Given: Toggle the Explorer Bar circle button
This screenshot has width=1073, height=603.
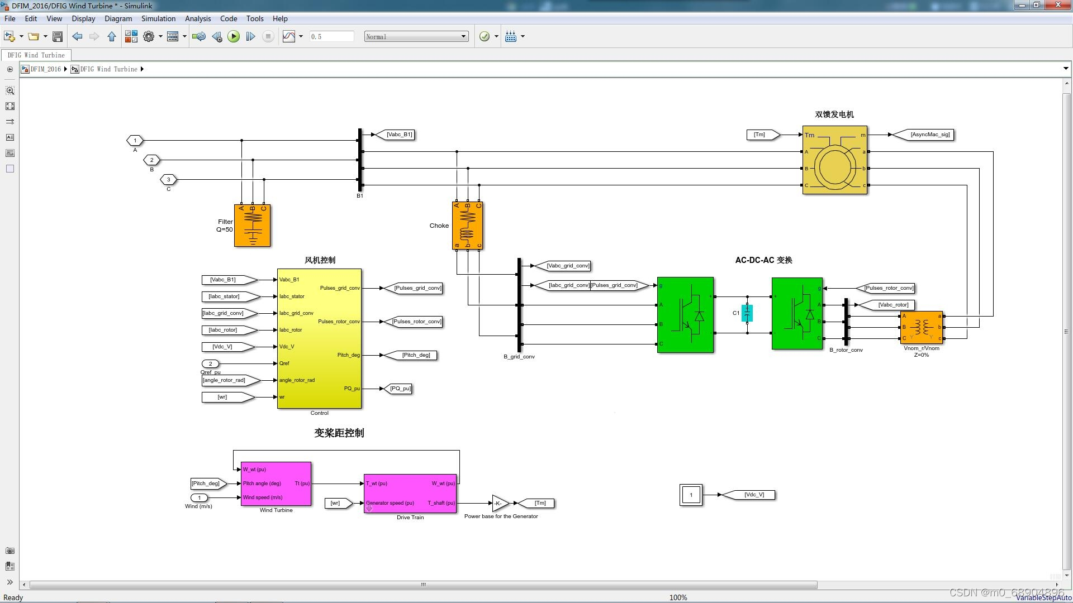Looking at the screenshot, I should (x=10, y=69).
